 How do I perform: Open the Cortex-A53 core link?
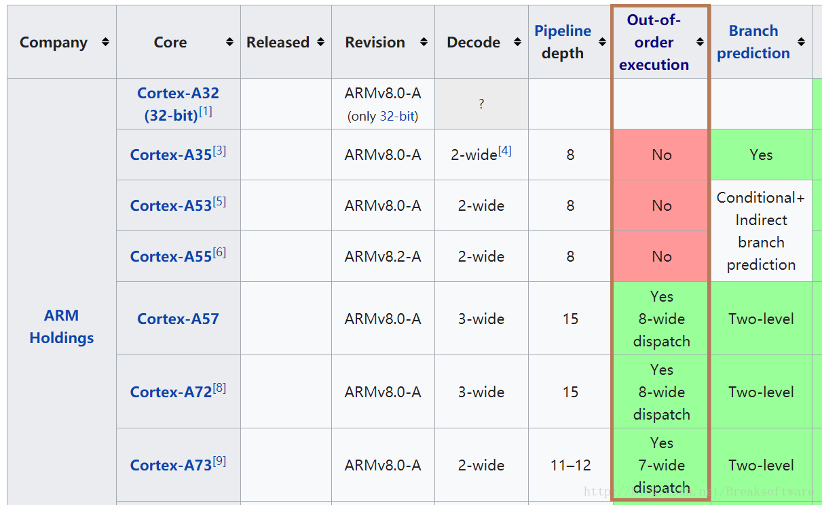click(171, 205)
